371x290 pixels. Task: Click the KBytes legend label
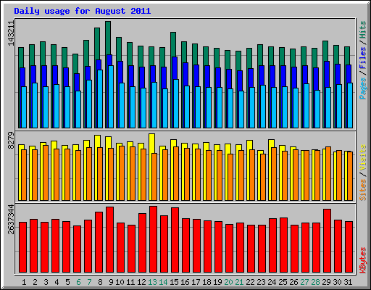(x=363, y=260)
